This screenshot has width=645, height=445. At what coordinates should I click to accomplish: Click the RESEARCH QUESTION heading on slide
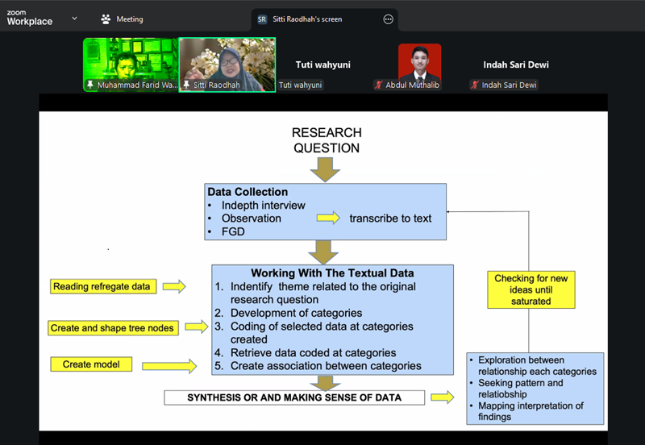327,140
